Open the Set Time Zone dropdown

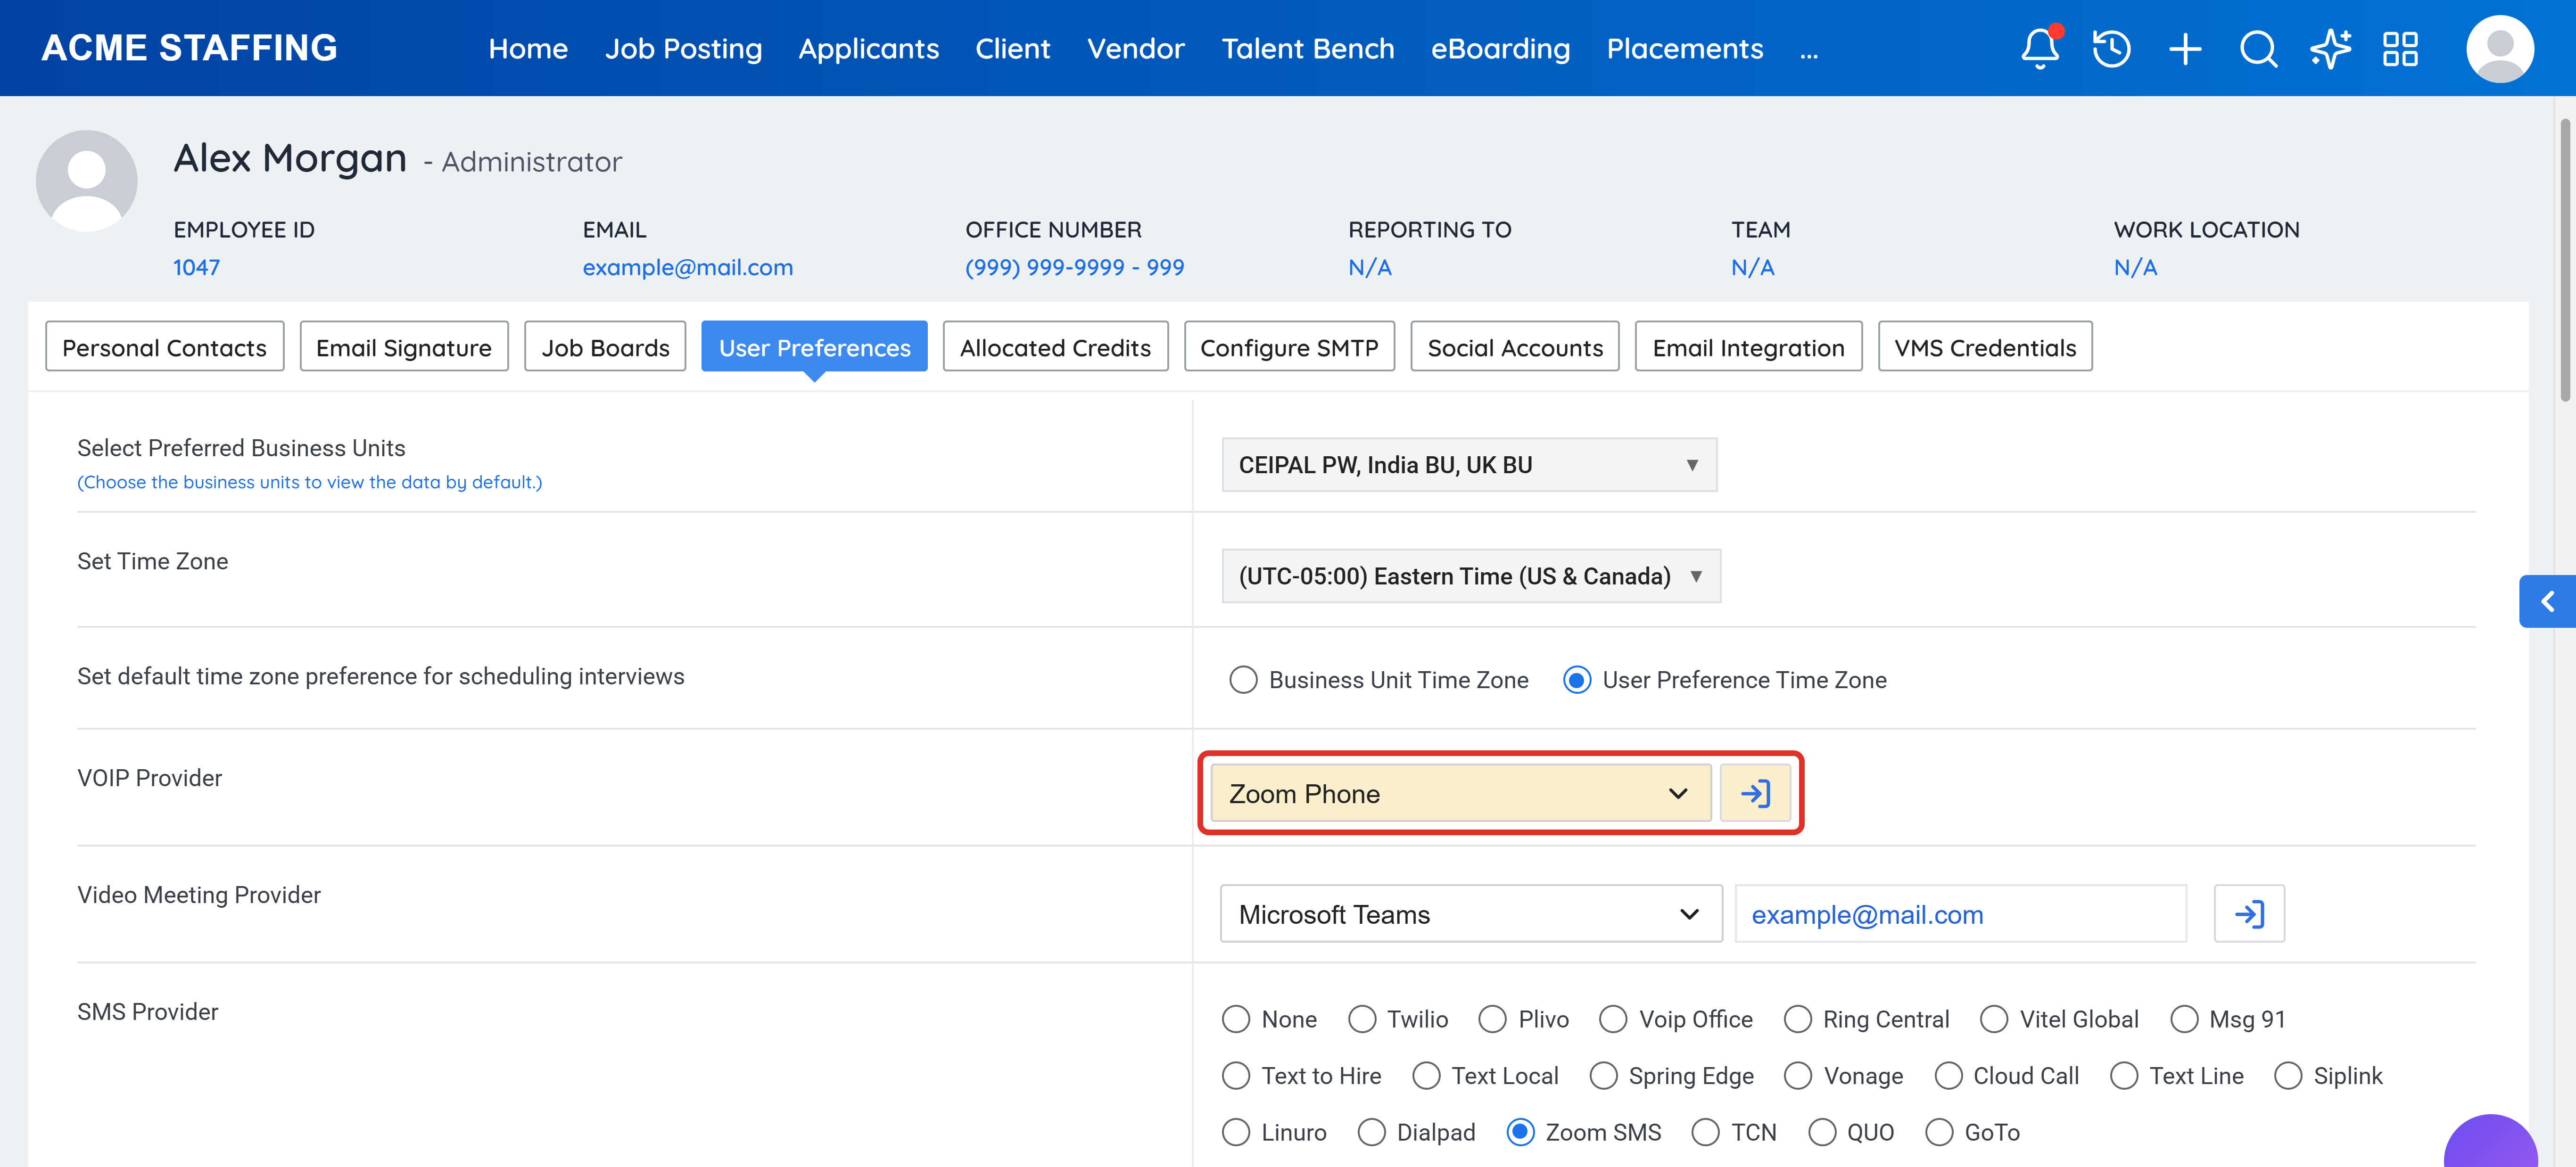(x=1471, y=576)
